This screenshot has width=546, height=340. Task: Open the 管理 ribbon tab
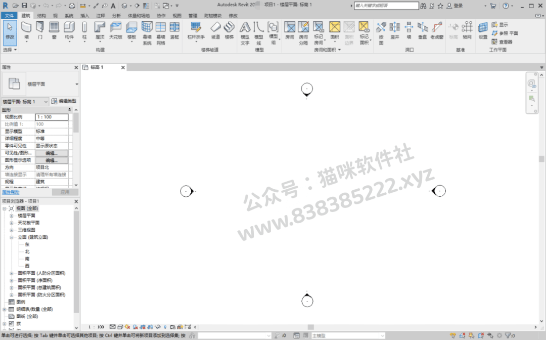tap(193, 16)
